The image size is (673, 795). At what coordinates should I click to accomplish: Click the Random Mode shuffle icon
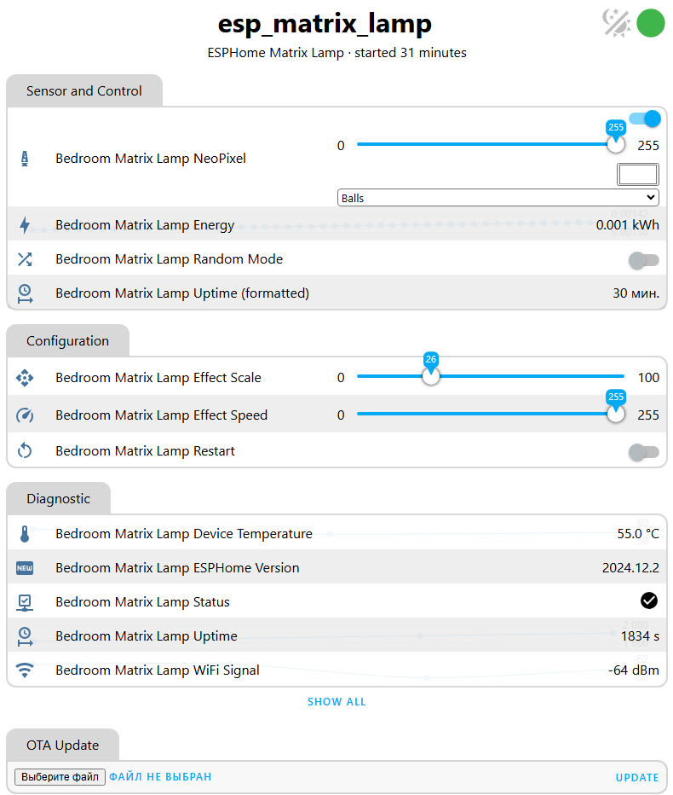25,259
